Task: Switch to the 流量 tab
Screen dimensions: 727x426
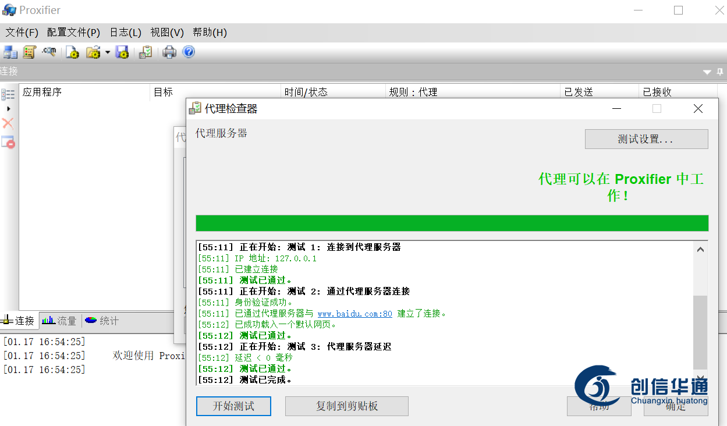Action: (x=59, y=321)
